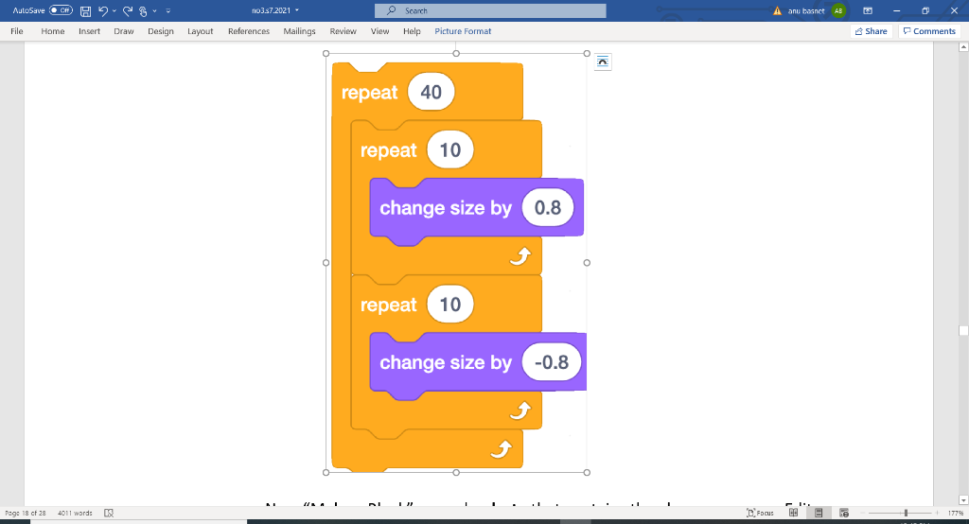Click the '4011 words' count in status bar
The height and width of the screenshot is (524, 969).
(75, 513)
